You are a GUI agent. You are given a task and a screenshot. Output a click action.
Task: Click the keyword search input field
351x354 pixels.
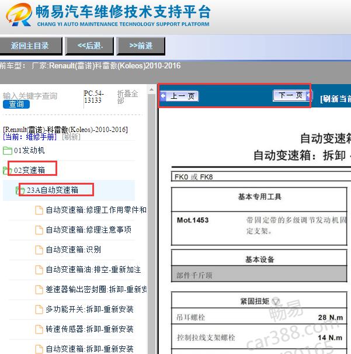30,96
